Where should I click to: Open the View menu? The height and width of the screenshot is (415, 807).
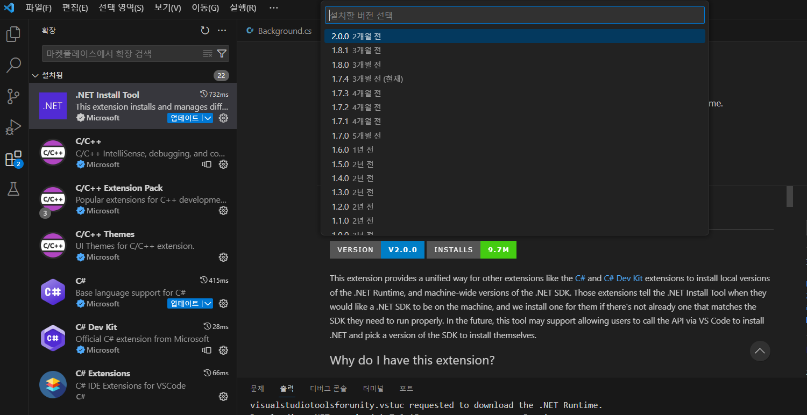point(168,8)
